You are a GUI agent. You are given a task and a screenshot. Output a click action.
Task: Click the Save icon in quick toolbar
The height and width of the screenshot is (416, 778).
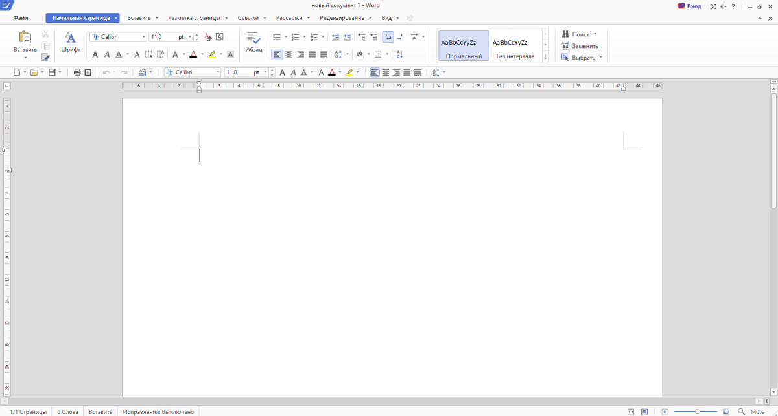52,72
